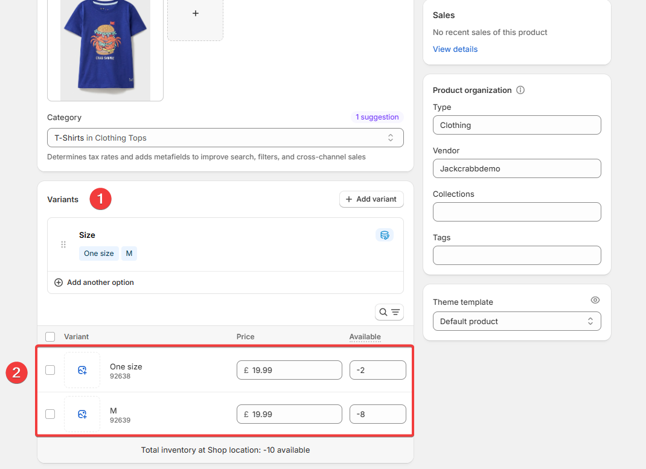The width and height of the screenshot is (646, 469).
Task: Edit price of M variant
Action: (289, 414)
